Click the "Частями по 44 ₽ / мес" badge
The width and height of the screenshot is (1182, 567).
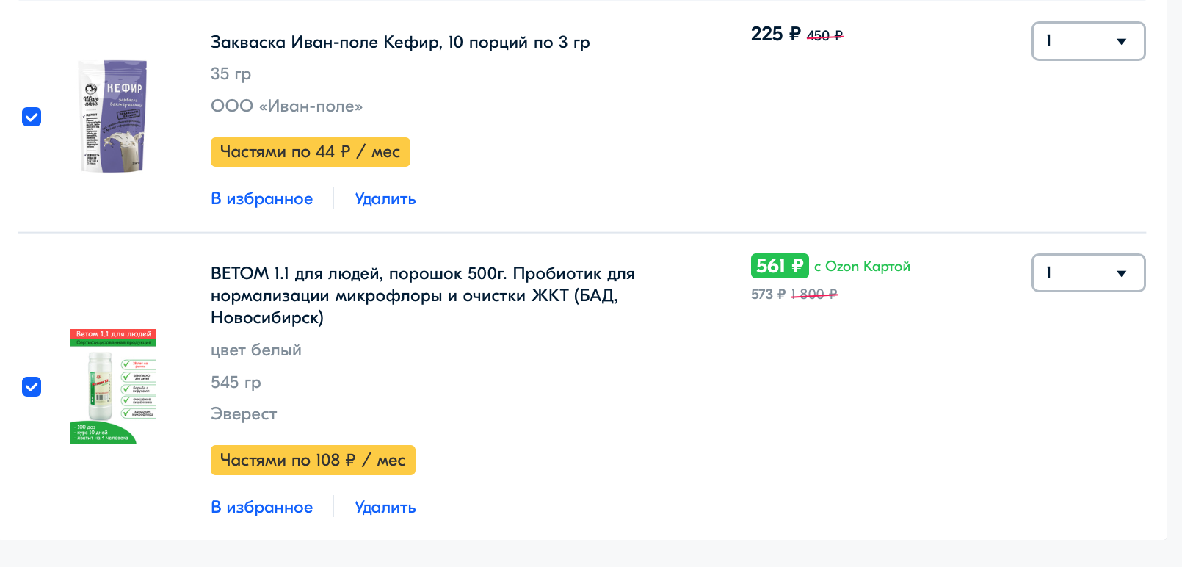click(310, 152)
